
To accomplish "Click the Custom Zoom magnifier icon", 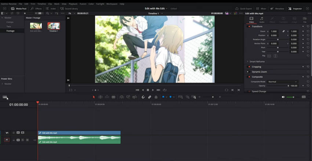I will (193, 97).
